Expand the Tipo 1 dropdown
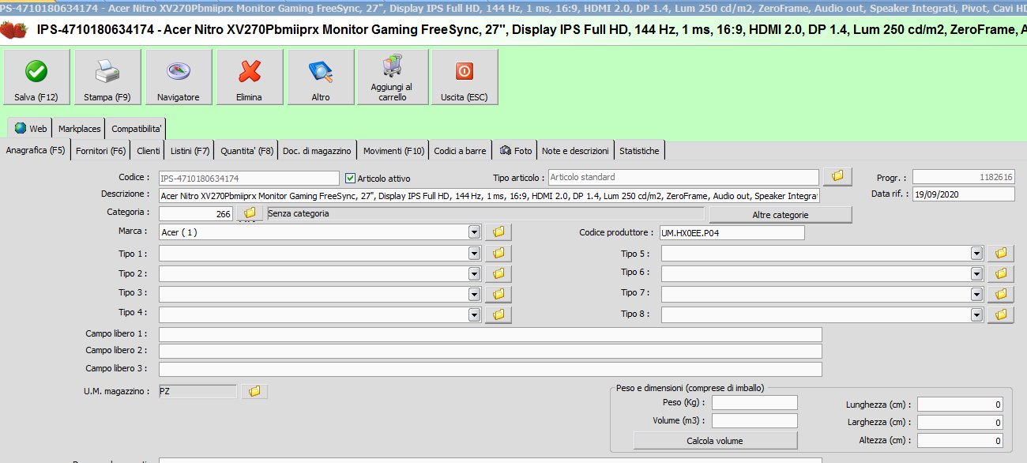 (x=474, y=254)
